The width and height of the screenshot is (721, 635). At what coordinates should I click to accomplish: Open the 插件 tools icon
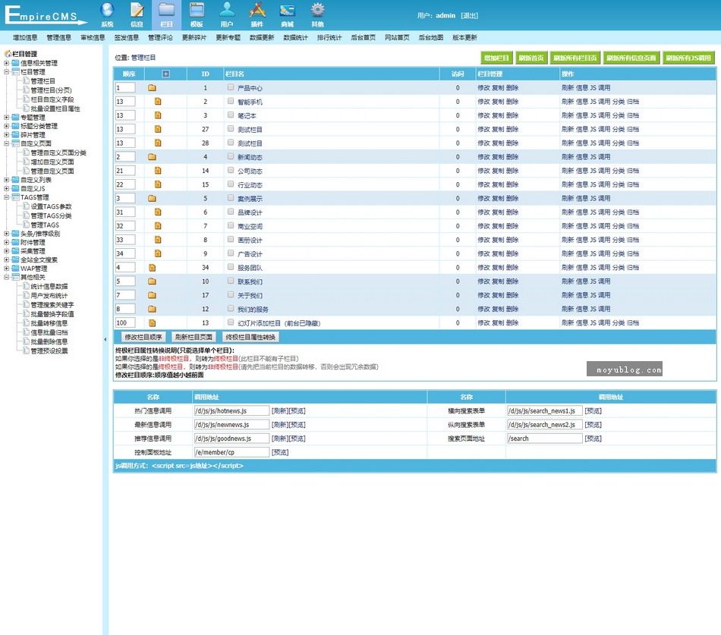257,10
